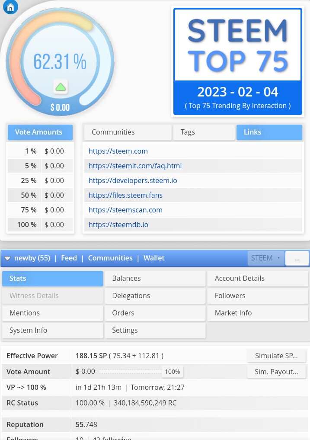Open the files.steem.fans link
Image resolution: width=310 pixels, height=440 pixels.
[x=125, y=195]
